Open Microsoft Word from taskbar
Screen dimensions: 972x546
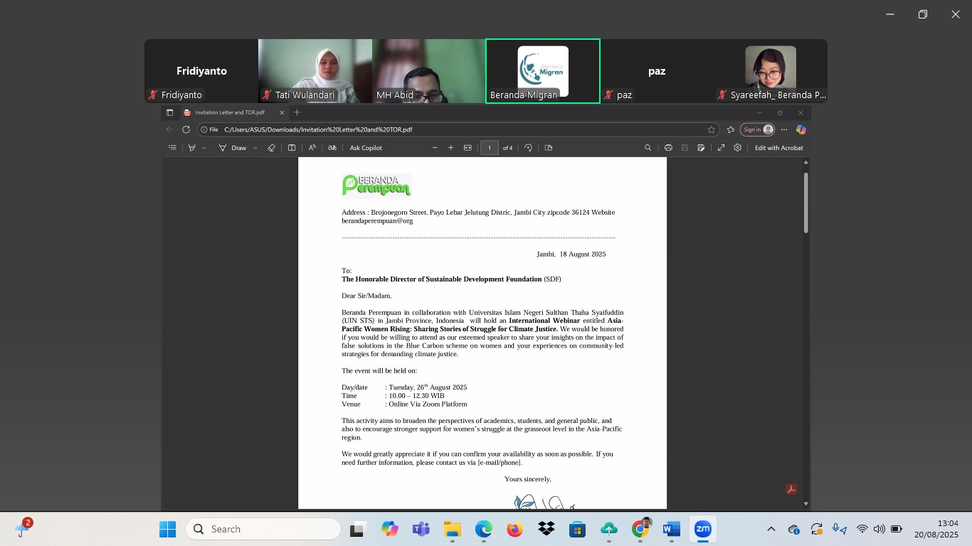[x=671, y=529]
